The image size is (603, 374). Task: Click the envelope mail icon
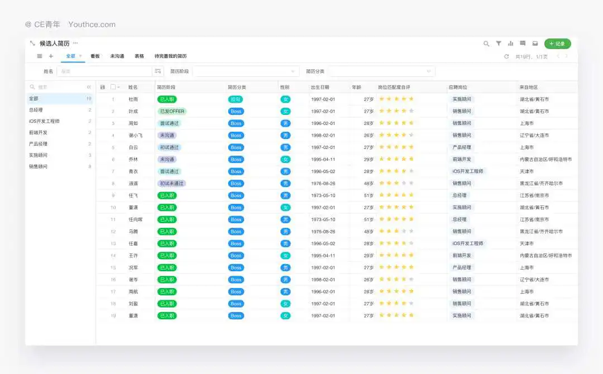pos(535,44)
